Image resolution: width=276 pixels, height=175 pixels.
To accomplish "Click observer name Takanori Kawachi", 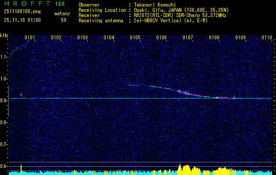I will pyautogui.click(x=154, y=5).
